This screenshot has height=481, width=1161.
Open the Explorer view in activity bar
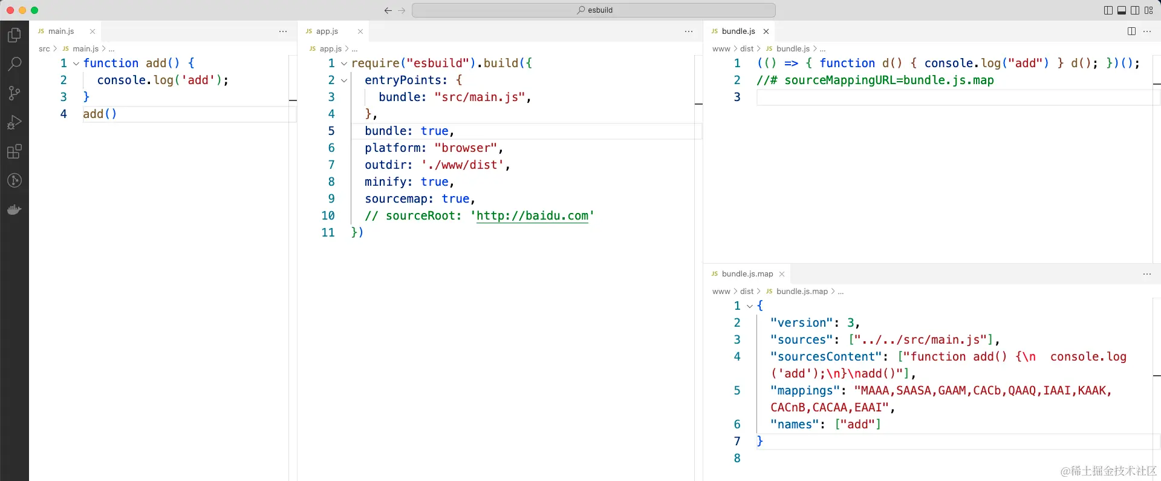[15, 35]
